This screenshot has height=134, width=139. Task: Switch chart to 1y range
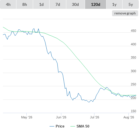[114, 4]
